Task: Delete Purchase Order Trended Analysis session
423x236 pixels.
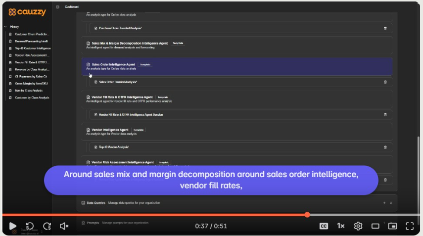Action: 385,28
